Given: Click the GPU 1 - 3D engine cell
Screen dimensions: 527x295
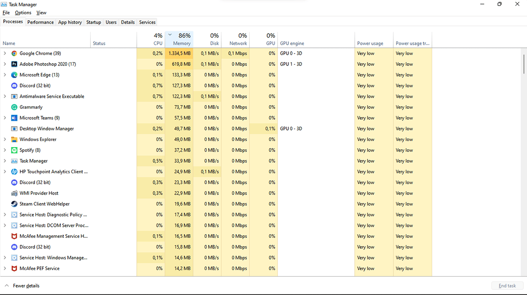Looking at the screenshot, I should click(x=316, y=64).
